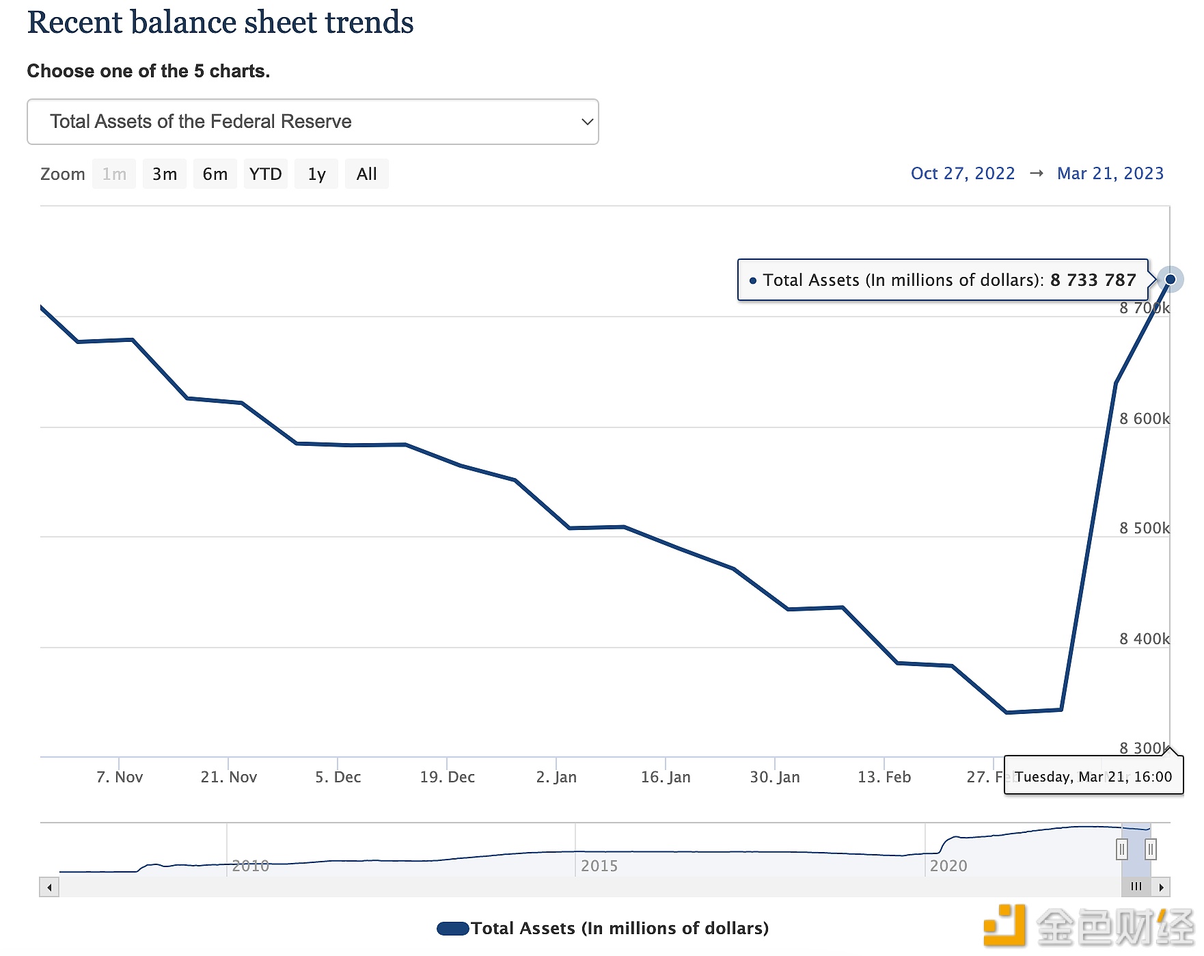Click the orange watermark logo in the corner

(1004, 926)
